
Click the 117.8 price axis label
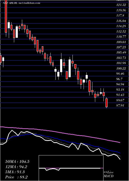[x=120, y=16]
